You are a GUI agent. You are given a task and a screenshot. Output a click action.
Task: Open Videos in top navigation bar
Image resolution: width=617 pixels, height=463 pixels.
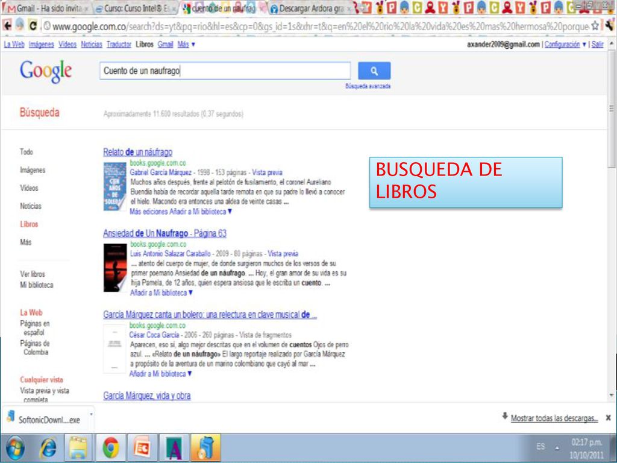pyautogui.click(x=67, y=45)
